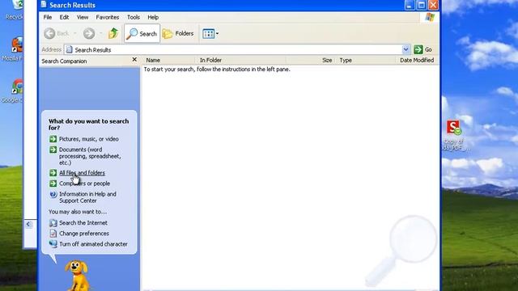Minimize the Search Results window
The image size is (518, 291).
(x=410, y=5)
